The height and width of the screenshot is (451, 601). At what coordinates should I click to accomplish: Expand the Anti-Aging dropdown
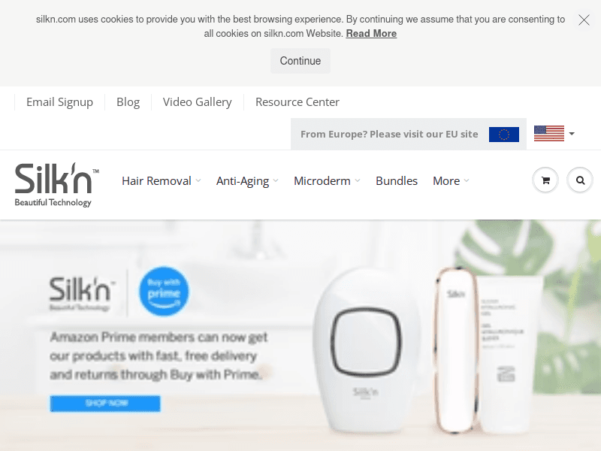pos(247,180)
